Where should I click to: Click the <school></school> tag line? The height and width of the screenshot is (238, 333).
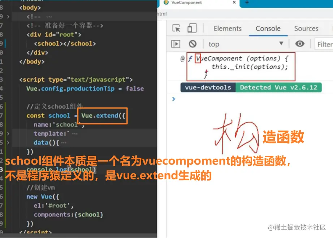point(65,44)
